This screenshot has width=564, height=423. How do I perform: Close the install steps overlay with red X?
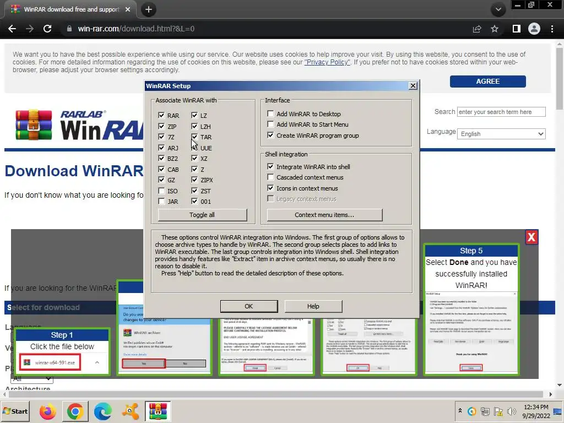click(x=532, y=237)
